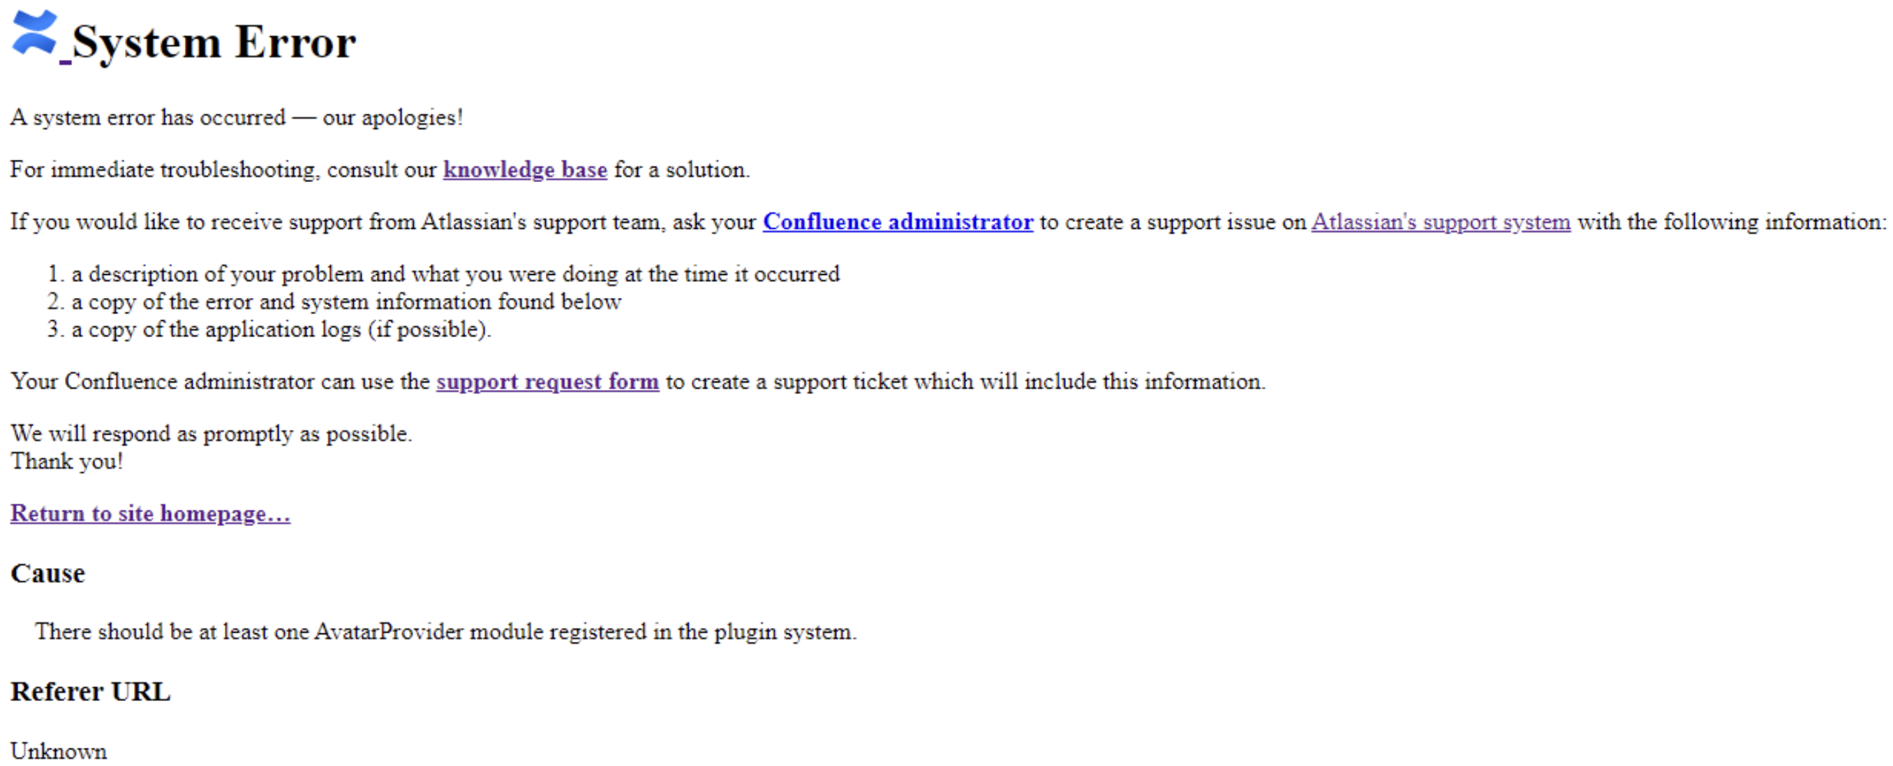The width and height of the screenshot is (1893, 766).
Task: Open the knowledge base link
Action: [525, 170]
